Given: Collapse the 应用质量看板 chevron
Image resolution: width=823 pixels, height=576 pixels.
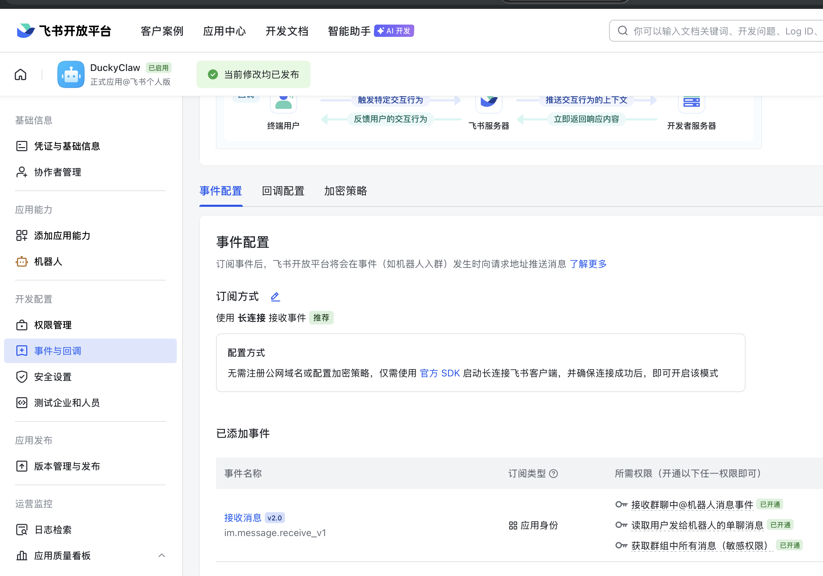Looking at the screenshot, I should tap(162, 556).
